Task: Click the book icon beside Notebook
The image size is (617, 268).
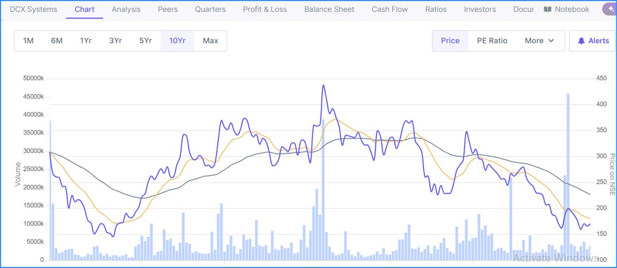Action: pyautogui.click(x=548, y=9)
